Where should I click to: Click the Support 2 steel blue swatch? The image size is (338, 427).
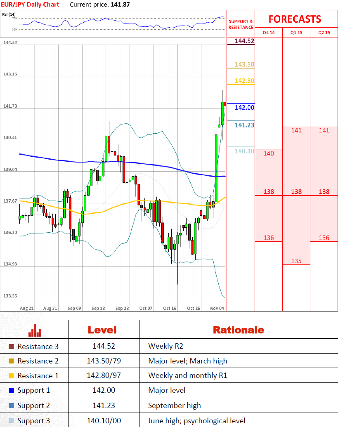point(11,406)
